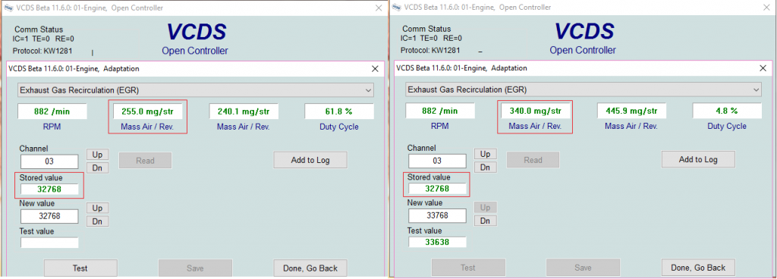Click Channel field showing 03 in left window
The height and width of the screenshot is (279, 777).
49,161
